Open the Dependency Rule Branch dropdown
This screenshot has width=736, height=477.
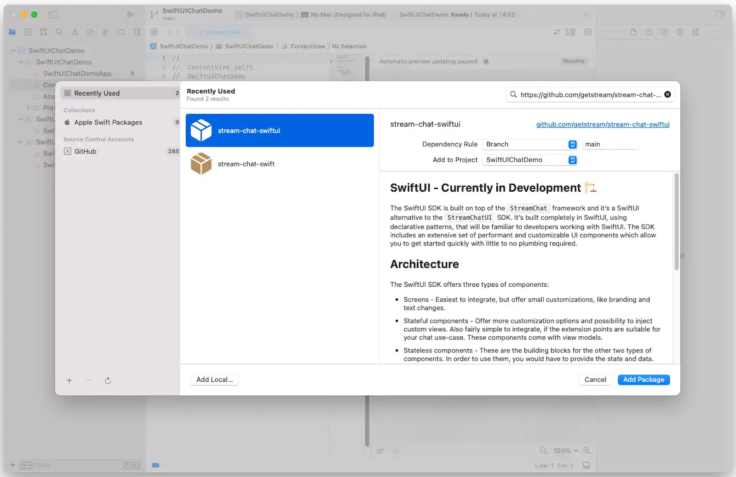coord(529,144)
